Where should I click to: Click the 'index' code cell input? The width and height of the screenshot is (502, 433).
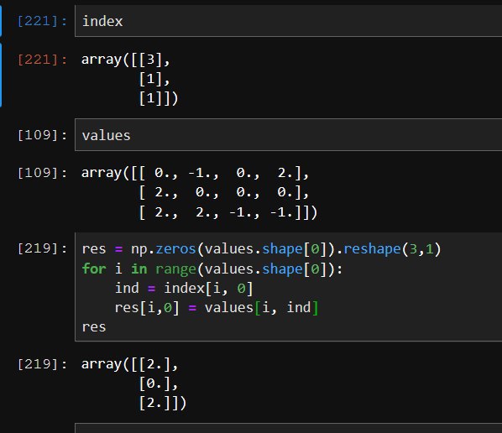pos(288,21)
